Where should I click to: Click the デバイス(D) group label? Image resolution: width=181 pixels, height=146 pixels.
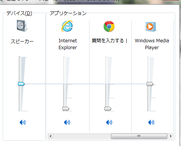coord(19,13)
